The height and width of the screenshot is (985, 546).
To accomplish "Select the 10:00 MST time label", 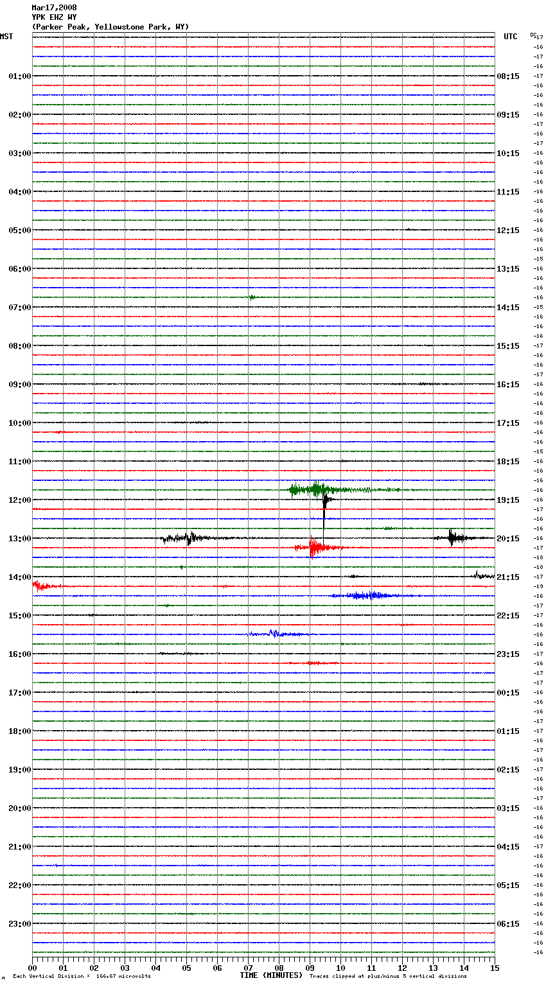I will pos(20,423).
